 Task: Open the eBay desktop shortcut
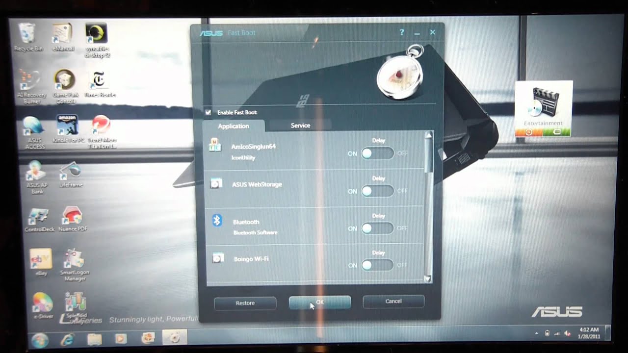click(x=41, y=261)
